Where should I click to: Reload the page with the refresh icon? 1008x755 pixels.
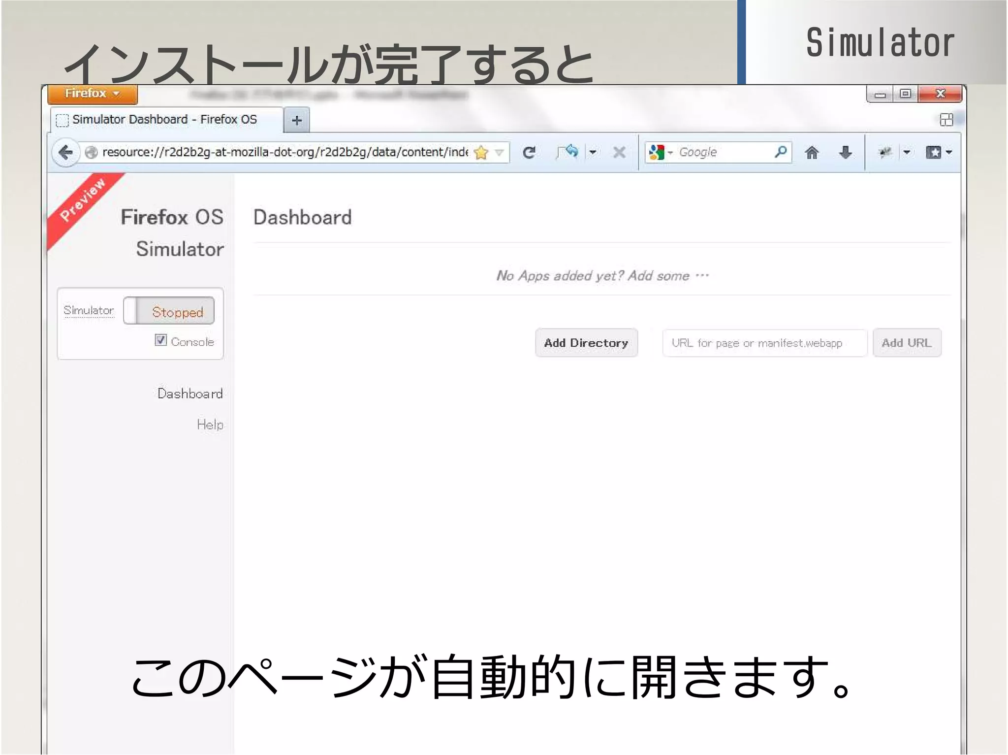529,153
